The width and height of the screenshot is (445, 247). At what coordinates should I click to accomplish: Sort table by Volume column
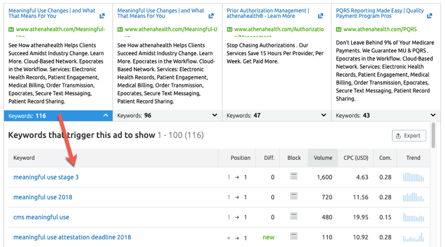point(323,158)
